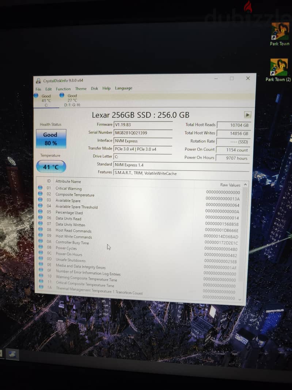292x390 pixels.
Task: Select the Power On Hours attribute row
Action: [x=139, y=258]
